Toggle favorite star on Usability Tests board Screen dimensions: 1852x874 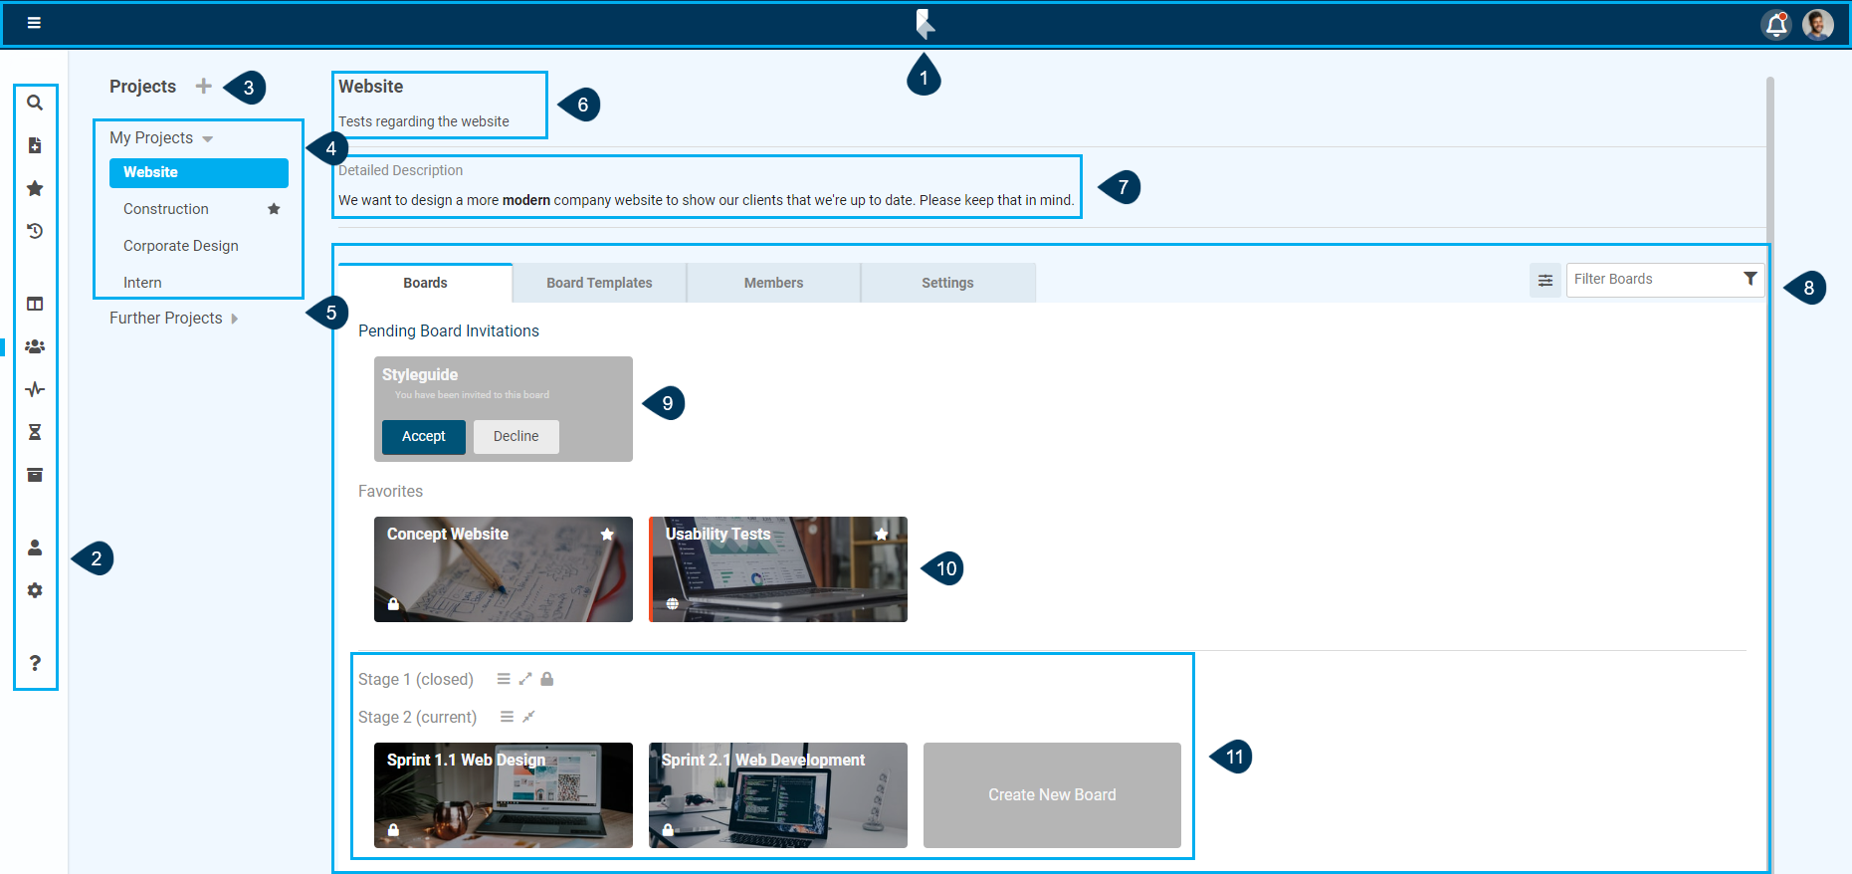click(x=881, y=535)
